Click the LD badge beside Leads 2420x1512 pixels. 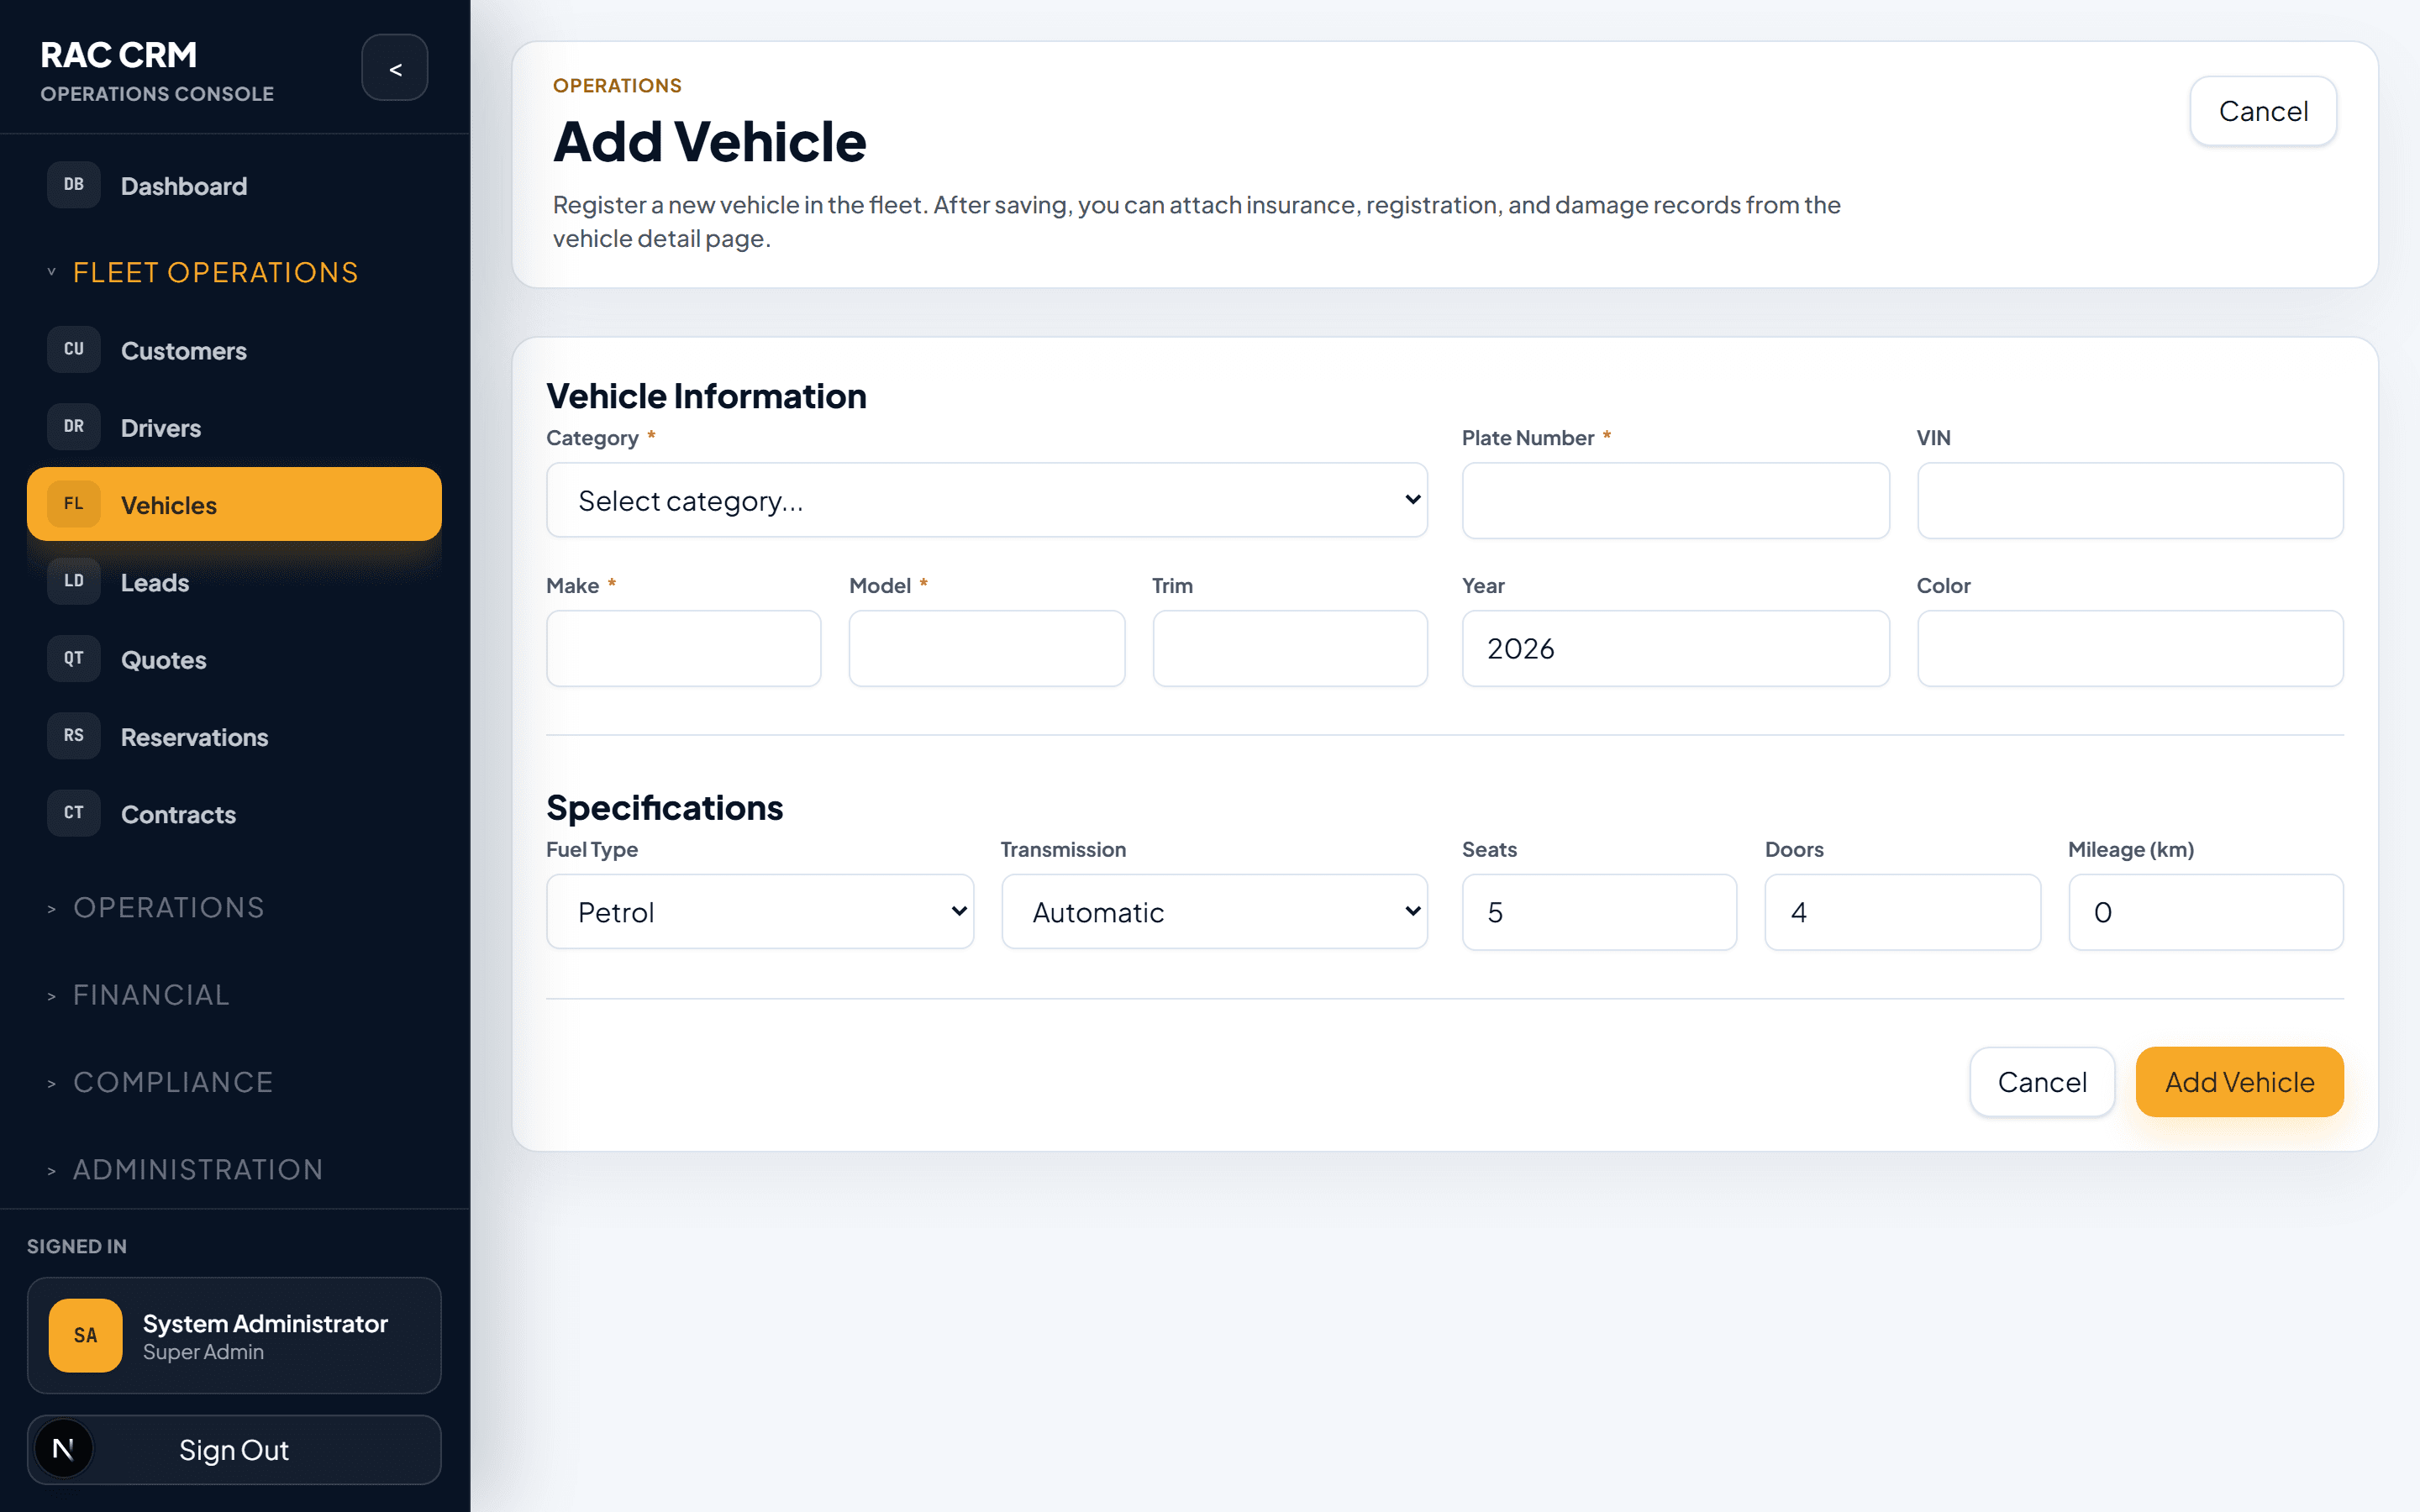tap(74, 581)
